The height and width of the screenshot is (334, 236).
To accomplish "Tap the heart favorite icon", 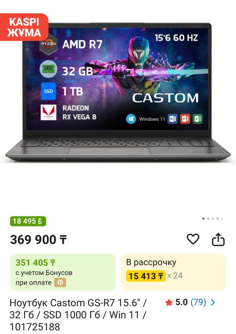I will click(x=193, y=239).
